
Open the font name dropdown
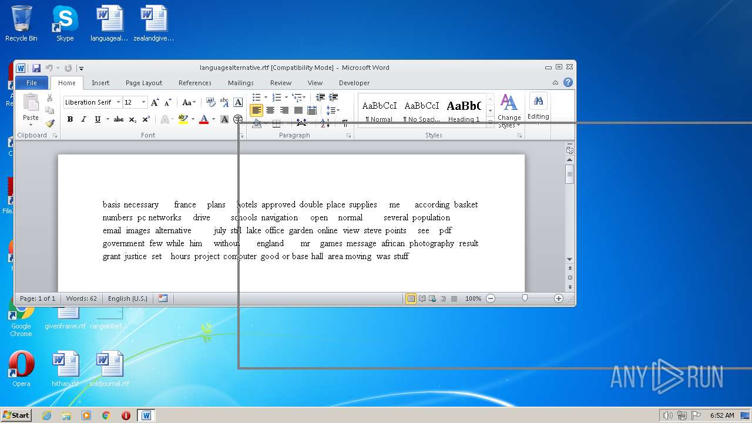(118, 102)
